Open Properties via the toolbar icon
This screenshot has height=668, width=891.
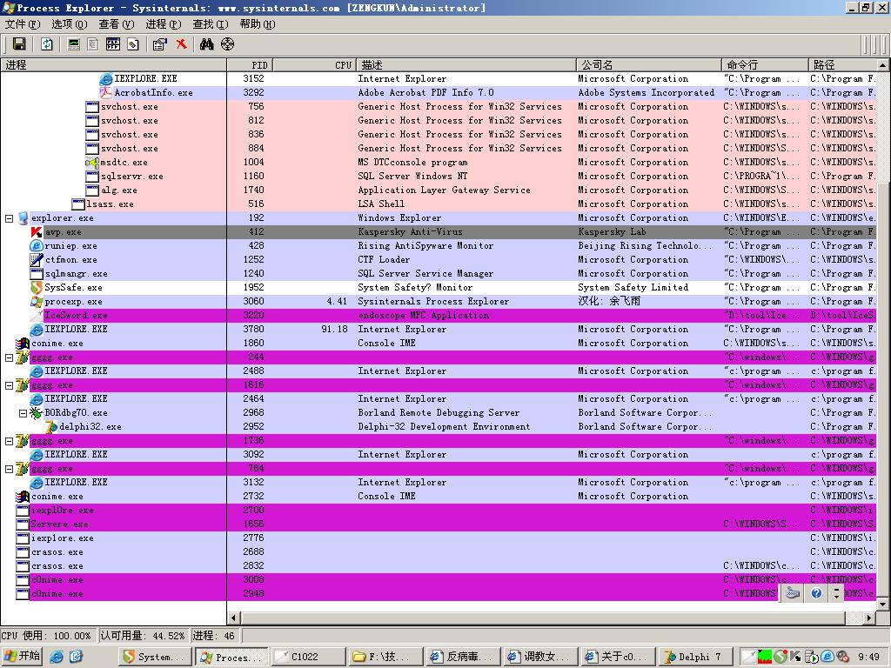[159, 44]
